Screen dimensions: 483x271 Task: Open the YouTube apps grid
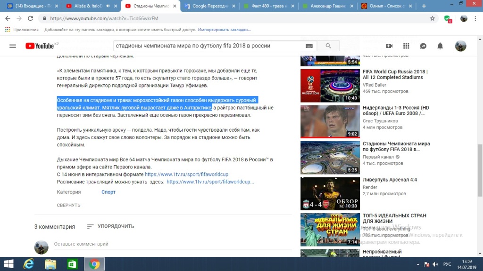point(406,46)
